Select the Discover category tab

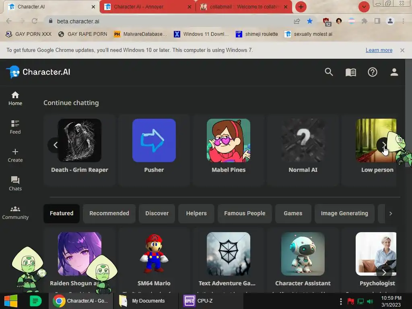tap(157, 213)
